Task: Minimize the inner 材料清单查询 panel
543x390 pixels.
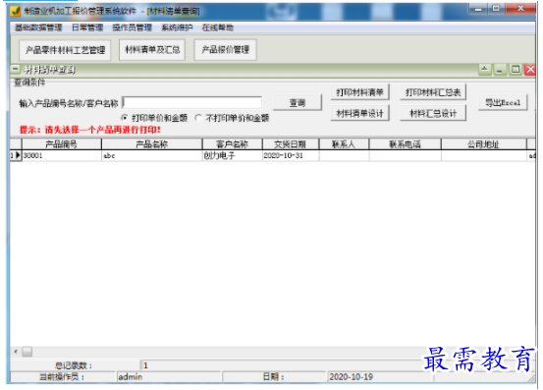Action: pos(500,70)
